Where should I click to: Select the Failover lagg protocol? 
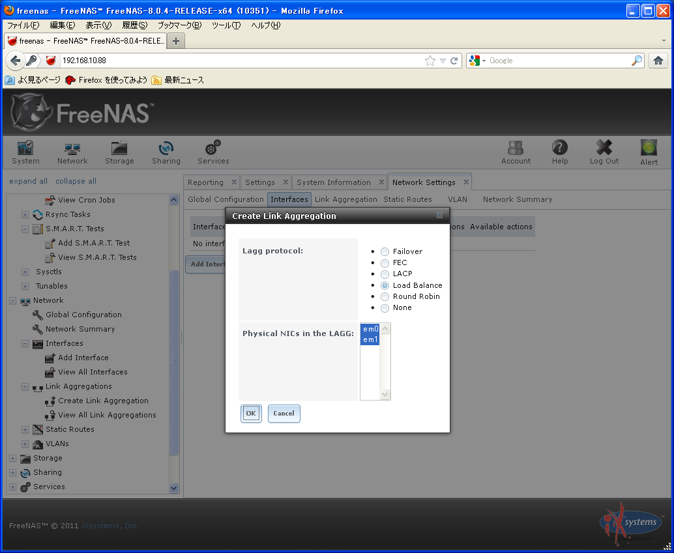tap(385, 252)
